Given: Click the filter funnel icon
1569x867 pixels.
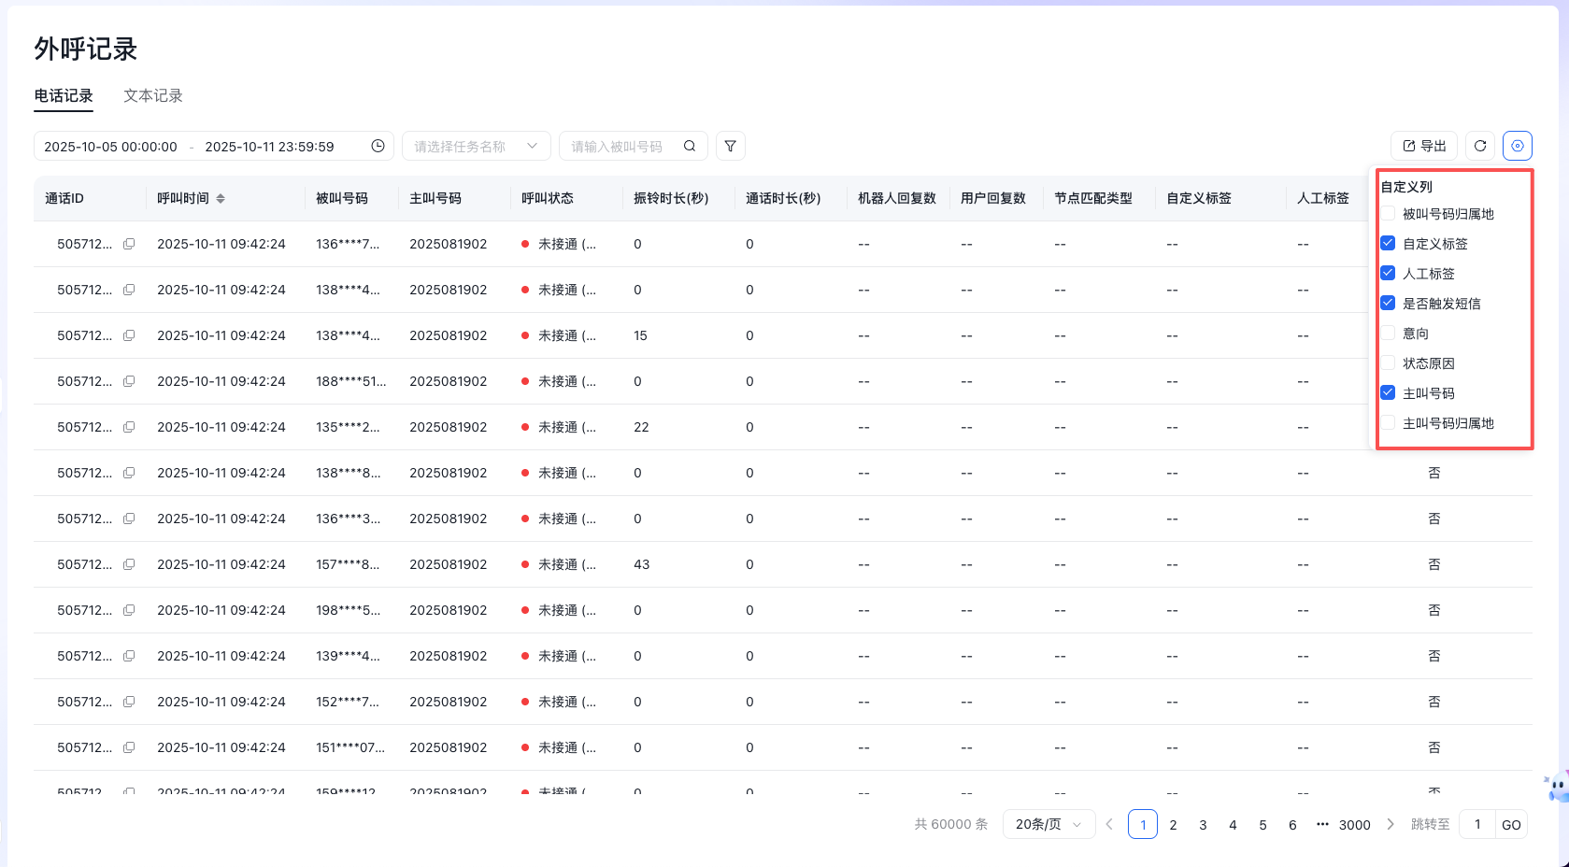Looking at the screenshot, I should click(731, 146).
